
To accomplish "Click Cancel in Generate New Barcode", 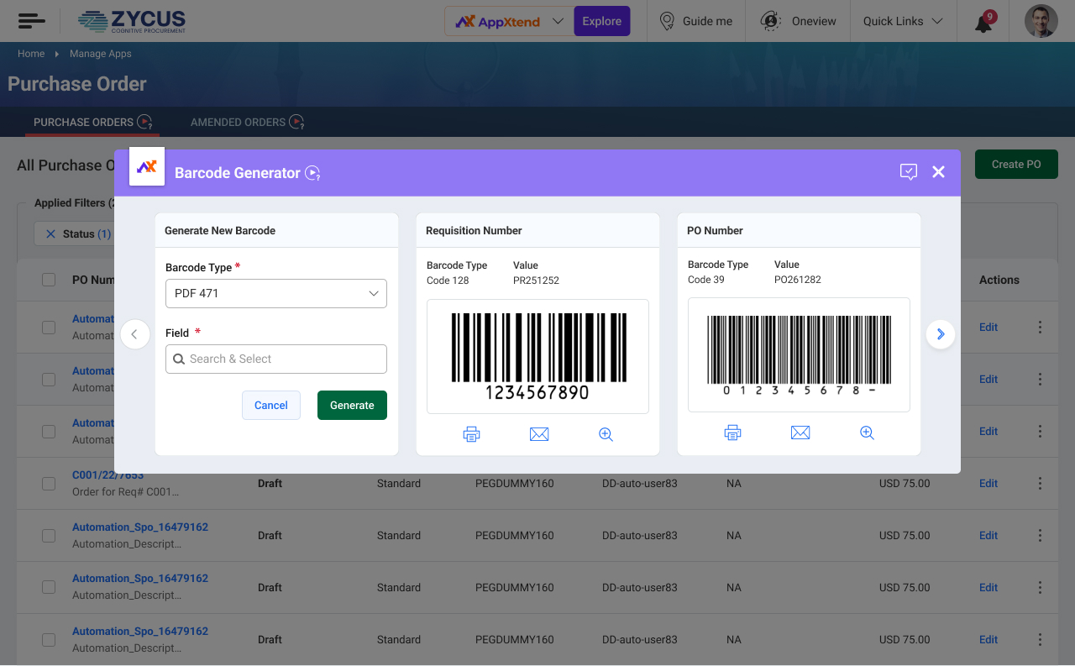I will 271,405.
